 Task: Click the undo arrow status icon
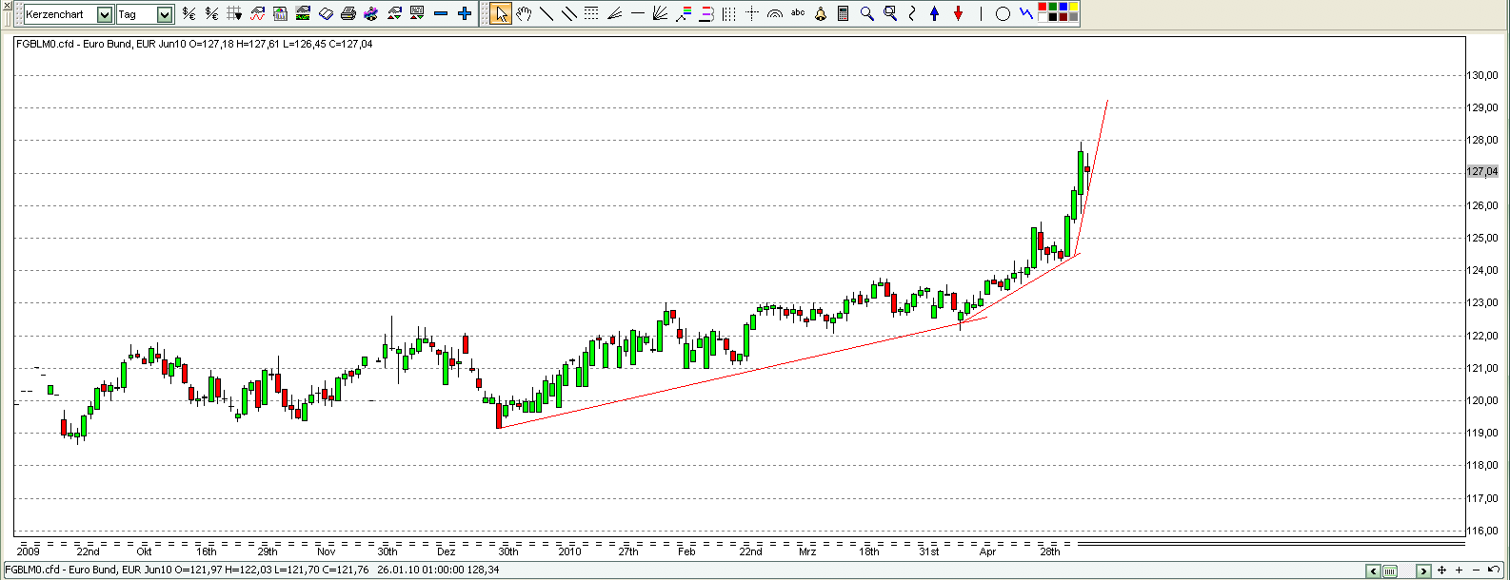click(1494, 570)
